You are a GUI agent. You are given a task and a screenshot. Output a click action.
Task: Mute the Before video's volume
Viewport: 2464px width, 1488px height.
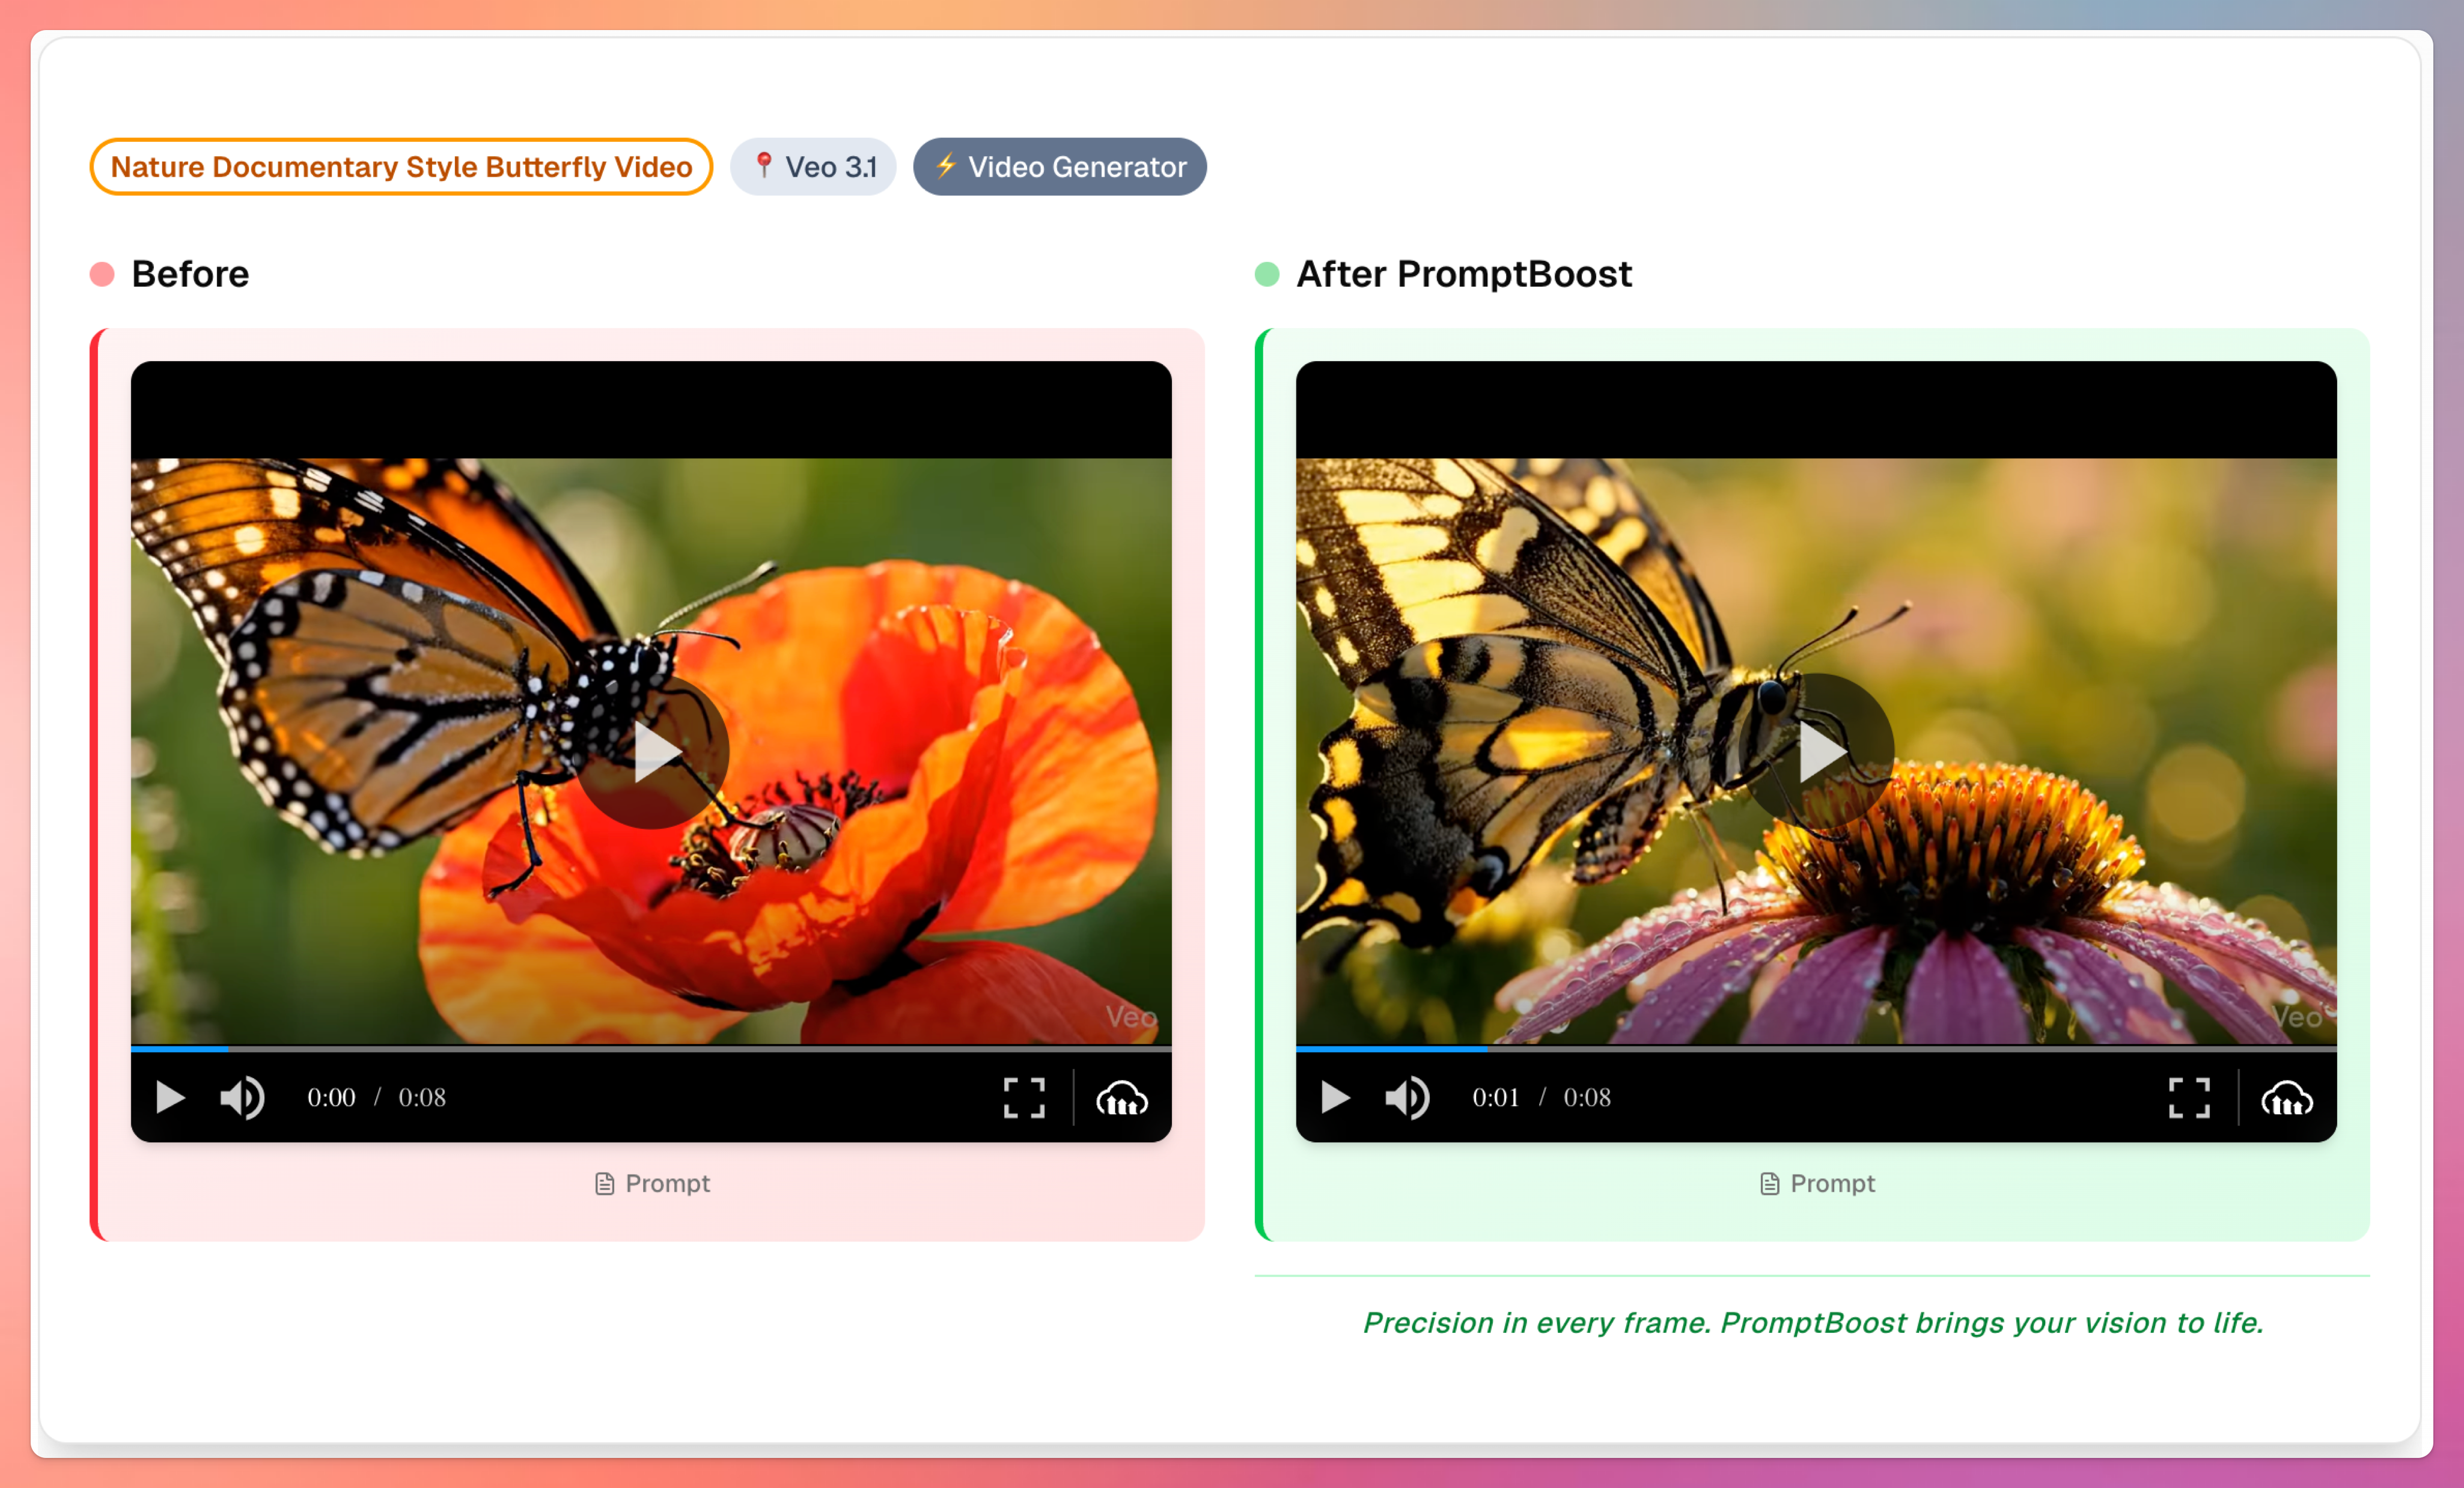[x=241, y=1097]
